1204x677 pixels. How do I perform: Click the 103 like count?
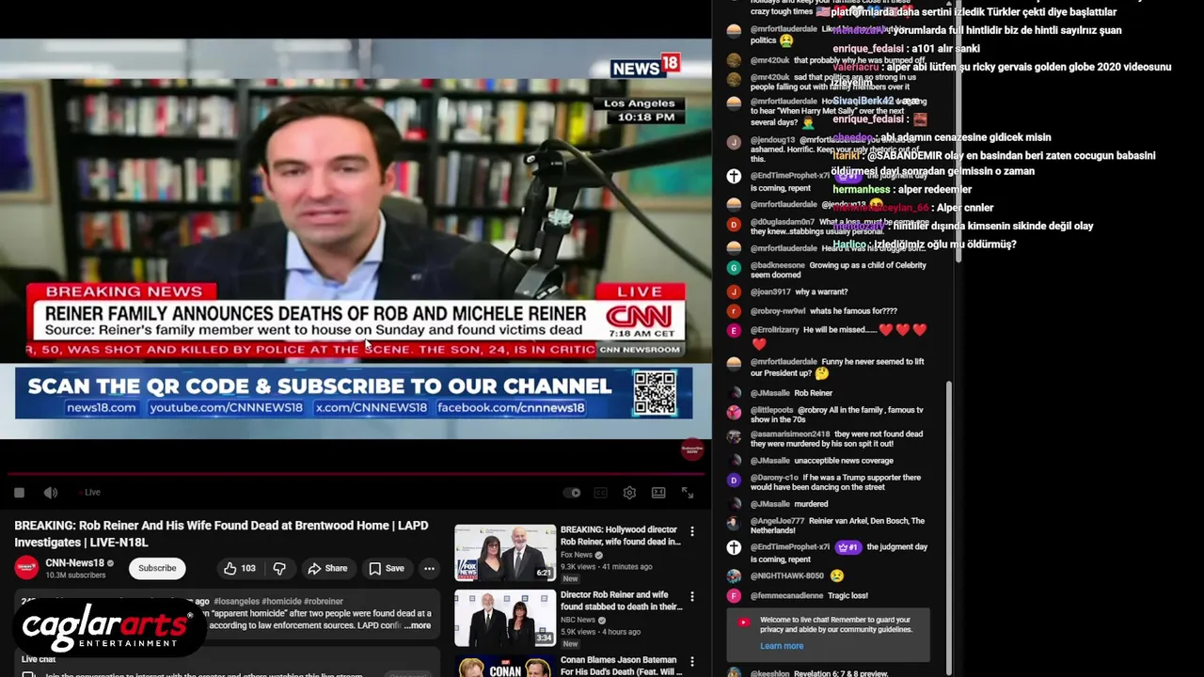tap(248, 568)
